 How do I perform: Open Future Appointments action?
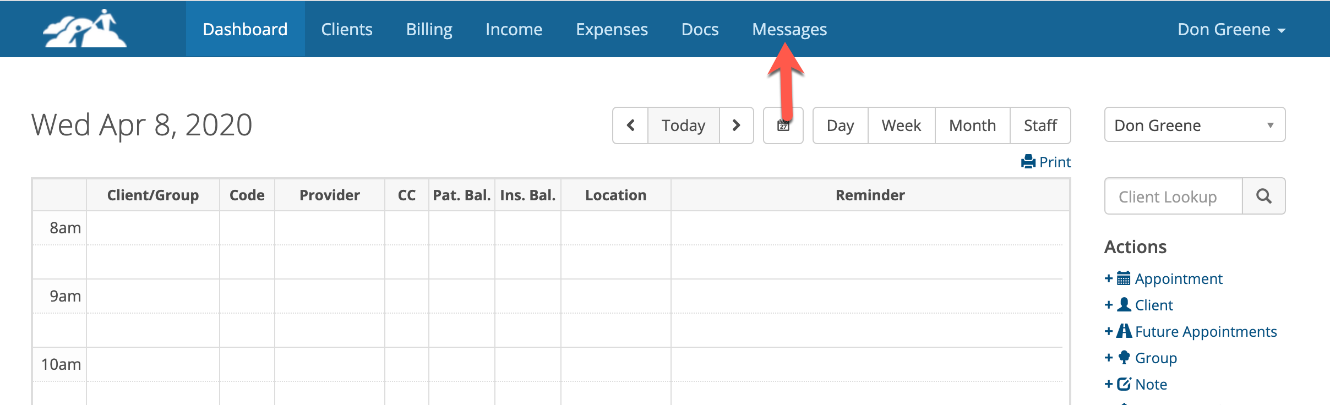[1205, 332]
